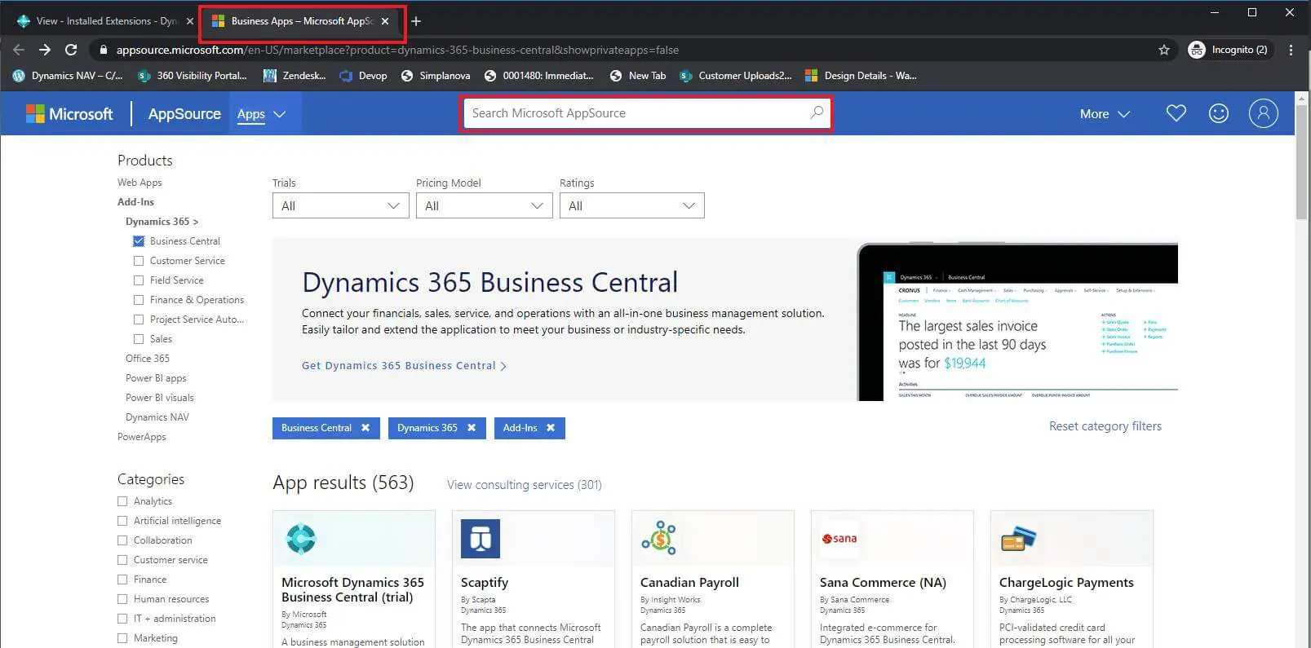Open the Design Details bookmark

pos(861,76)
